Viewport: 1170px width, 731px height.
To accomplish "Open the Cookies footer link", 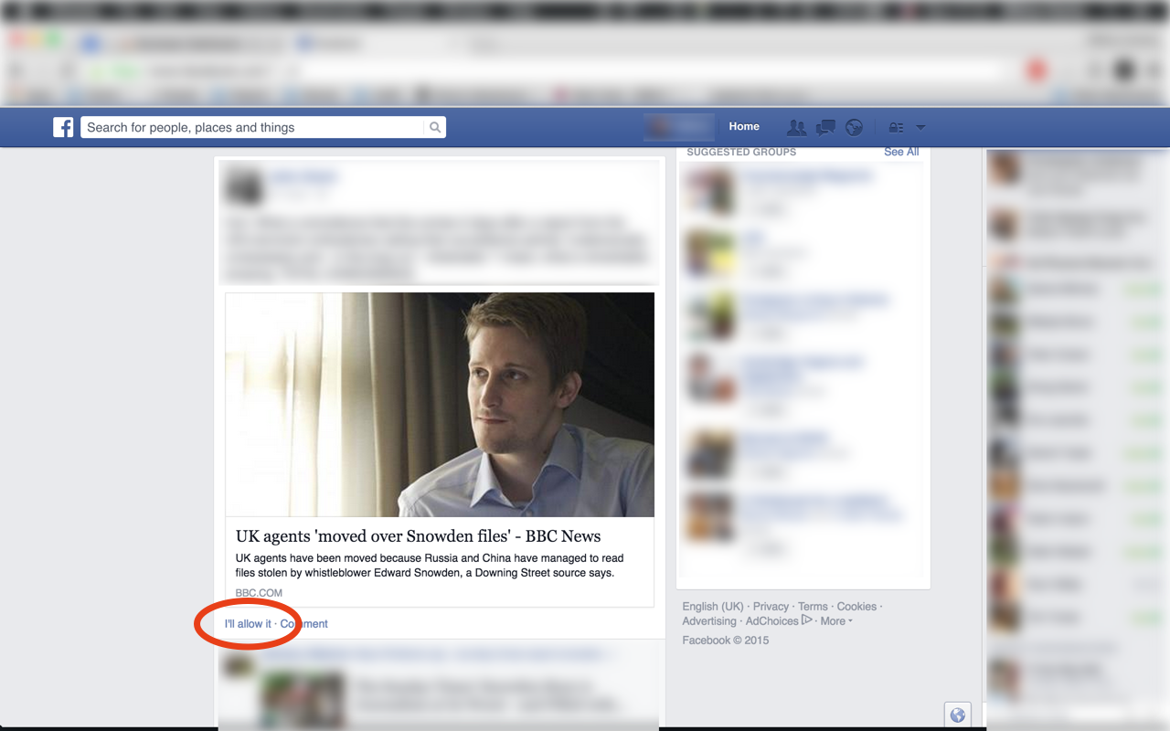I will point(856,607).
